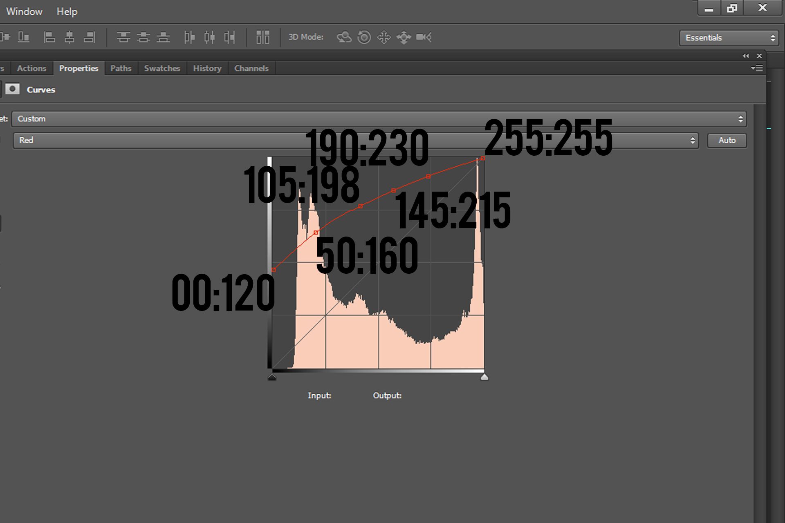The image size is (785, 523).
Task: Click the distribute vertical centers icon
Action: pos(143,37)
